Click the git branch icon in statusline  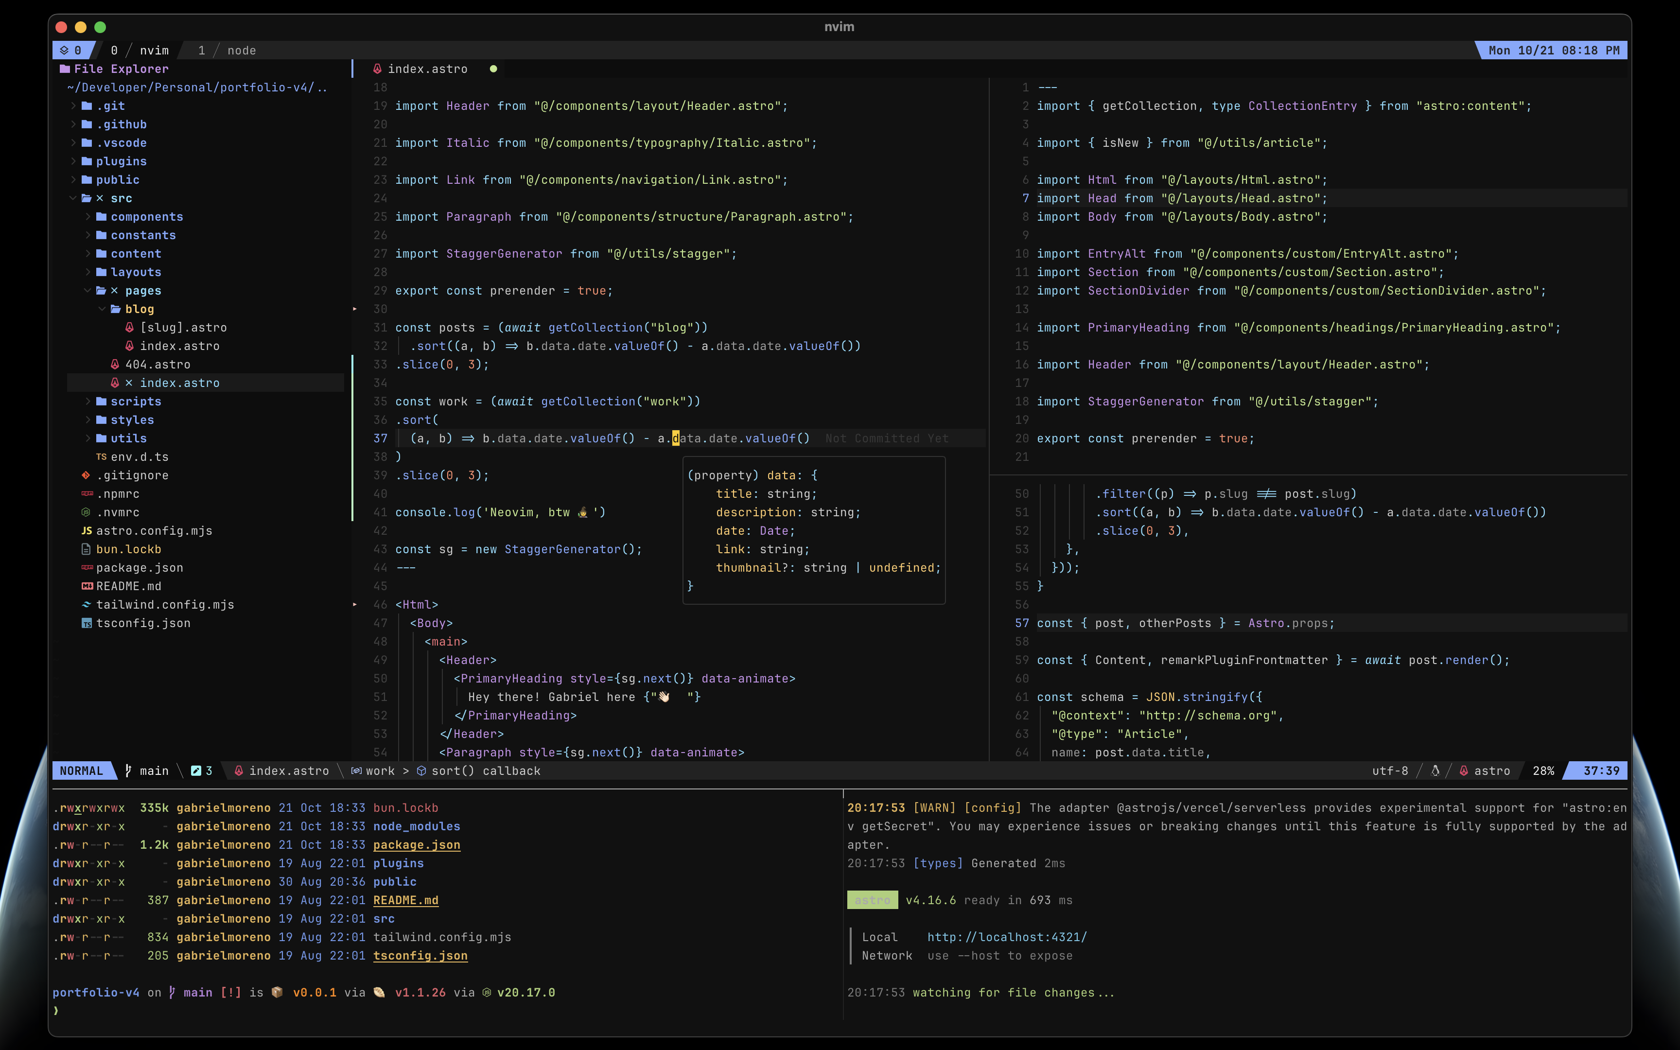[x=128, y=770]
